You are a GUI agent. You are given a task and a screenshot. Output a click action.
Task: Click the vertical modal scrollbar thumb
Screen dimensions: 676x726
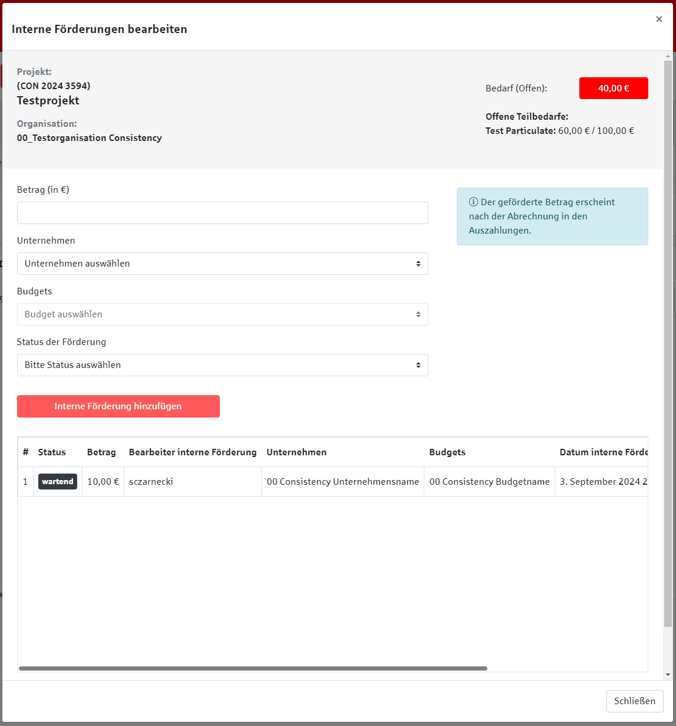pyautogui.click(x=667, y=342)
